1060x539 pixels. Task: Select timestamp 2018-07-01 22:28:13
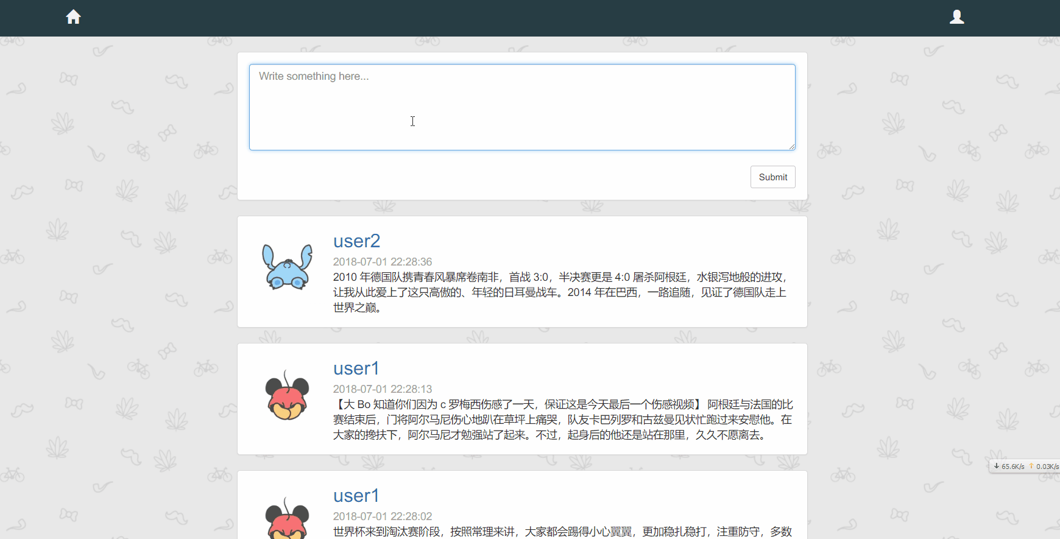383,389
